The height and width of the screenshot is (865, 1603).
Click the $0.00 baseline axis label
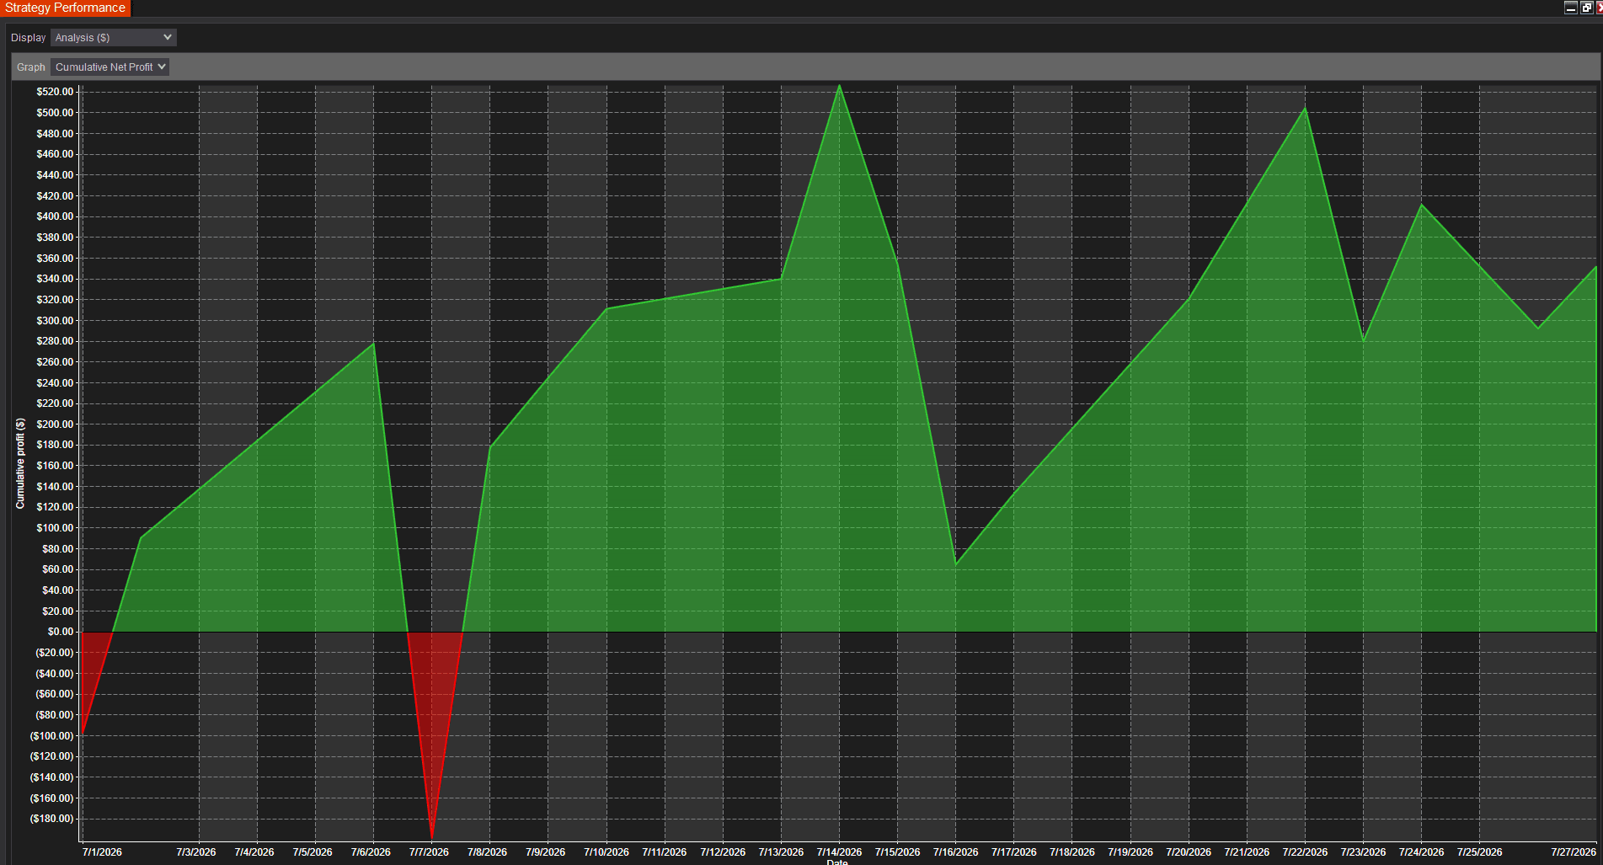pos(61,632)
